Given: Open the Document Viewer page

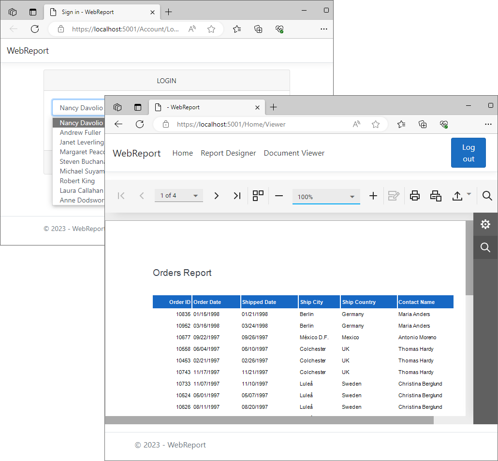Looking at the screenshot, I should click(294, 153).
